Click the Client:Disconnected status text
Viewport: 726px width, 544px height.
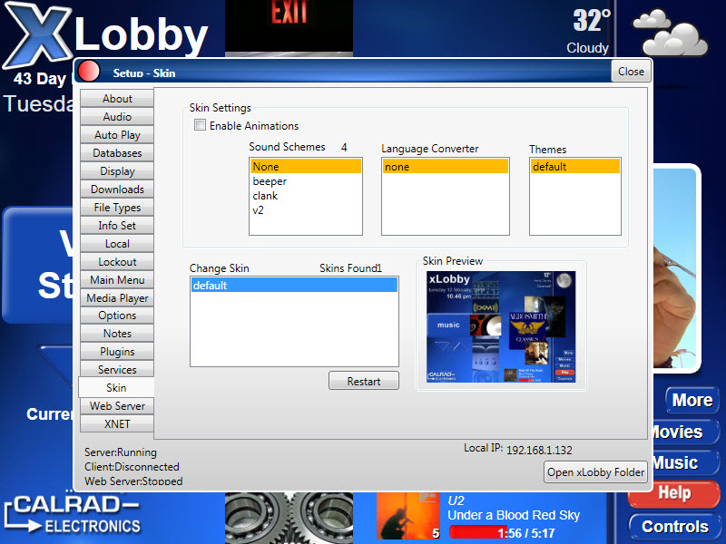pyautogui.click(x=132, y=466)
